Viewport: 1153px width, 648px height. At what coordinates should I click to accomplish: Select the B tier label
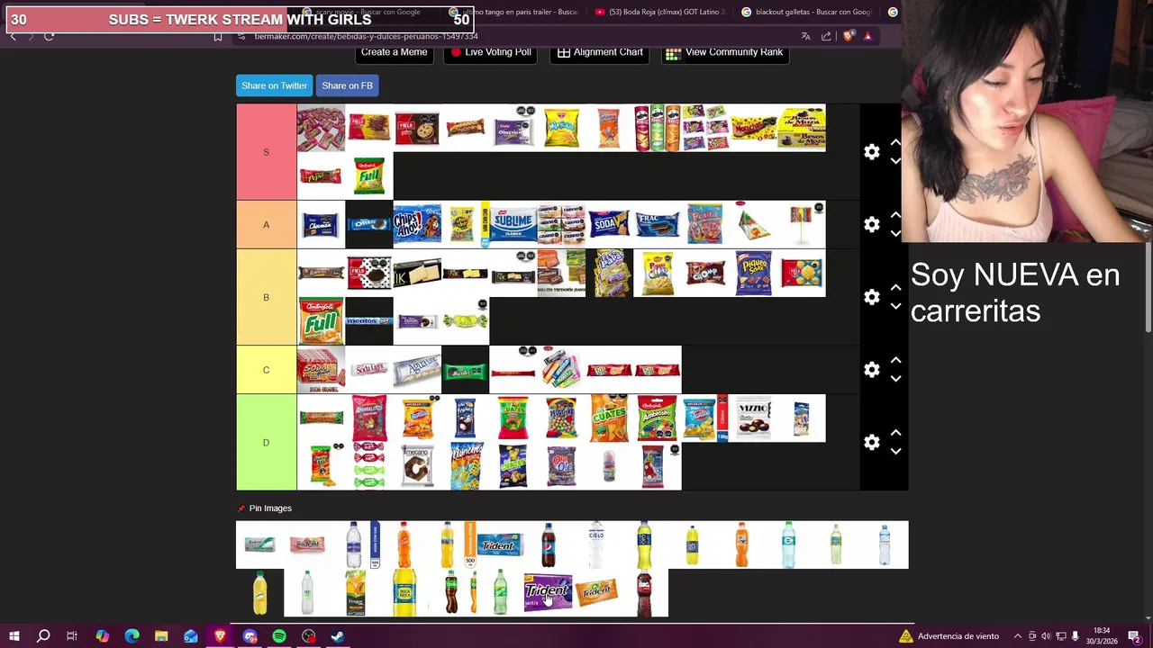pos(266,297)
